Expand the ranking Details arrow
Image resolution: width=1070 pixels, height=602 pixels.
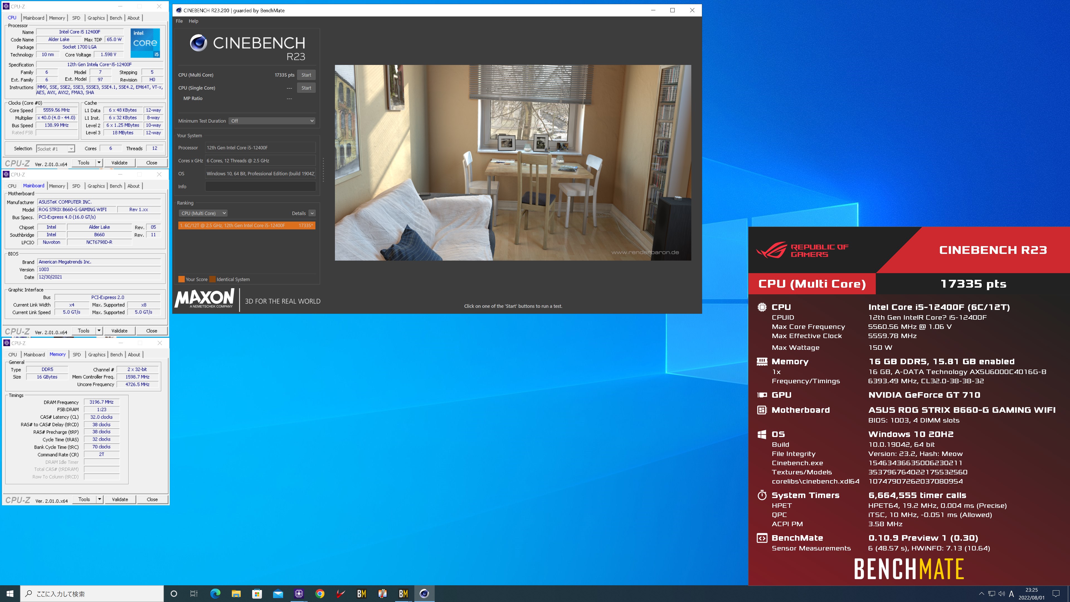(x=312, y=213)
